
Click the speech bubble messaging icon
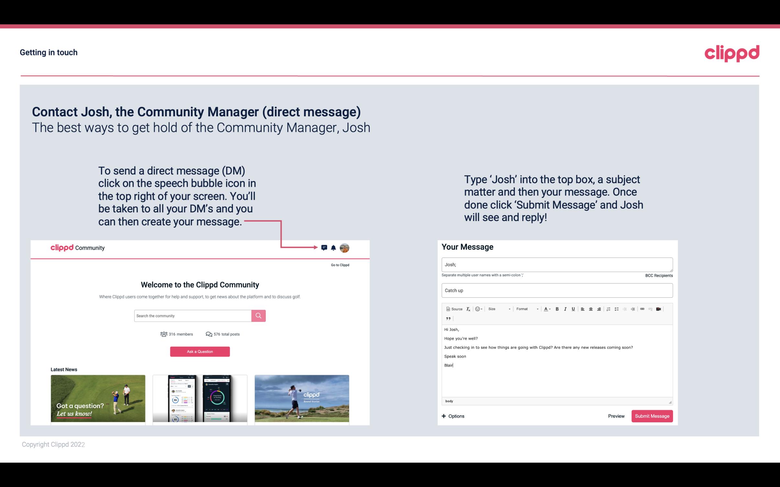(x=324, y=247)
